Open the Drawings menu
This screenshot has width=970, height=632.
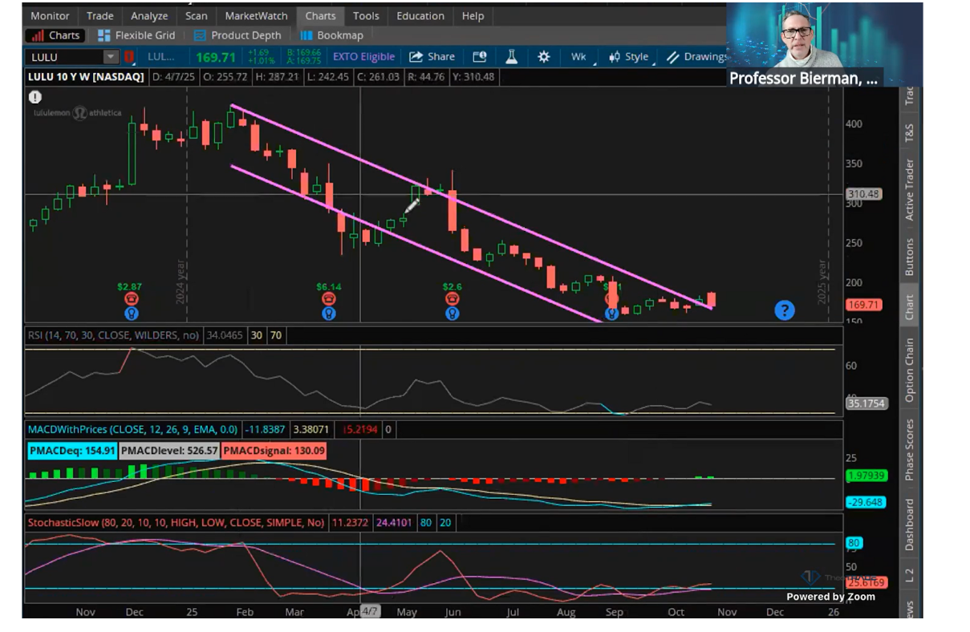click(696, 57)
